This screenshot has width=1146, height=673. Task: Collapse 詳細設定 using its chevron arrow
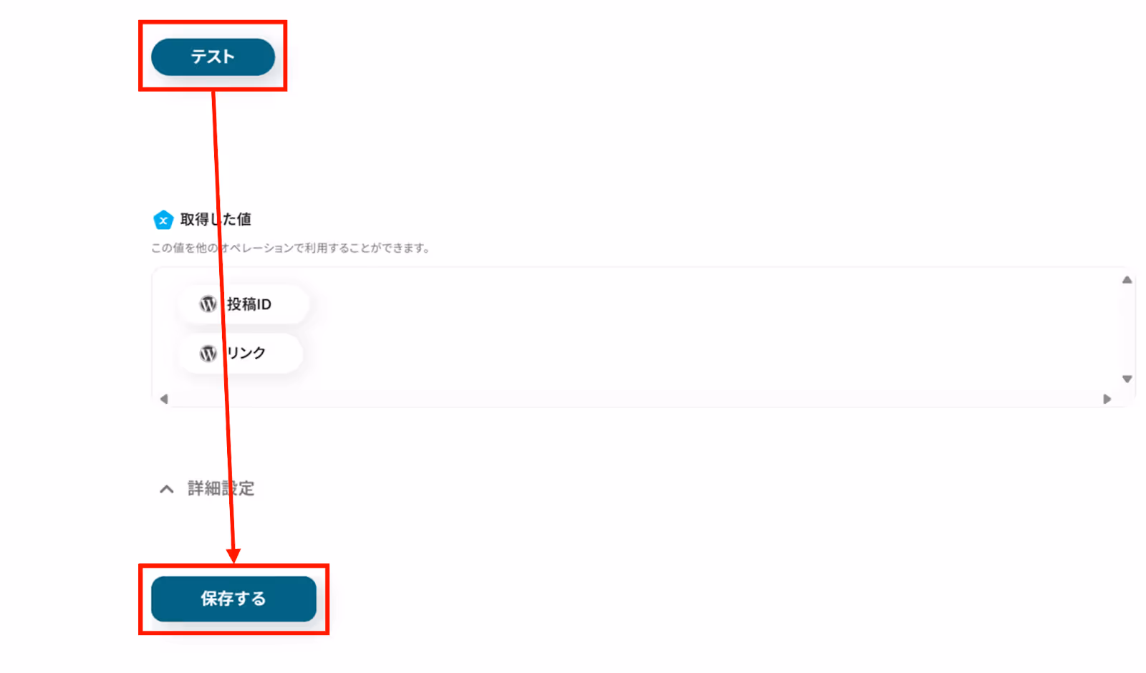[166, 489]
